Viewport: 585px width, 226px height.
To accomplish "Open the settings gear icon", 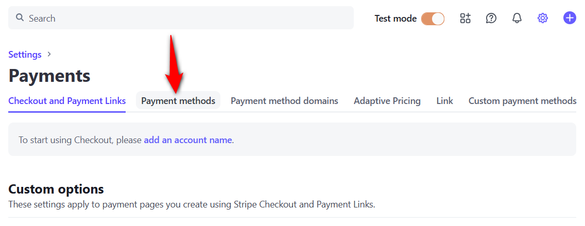I will coord(542,18).
